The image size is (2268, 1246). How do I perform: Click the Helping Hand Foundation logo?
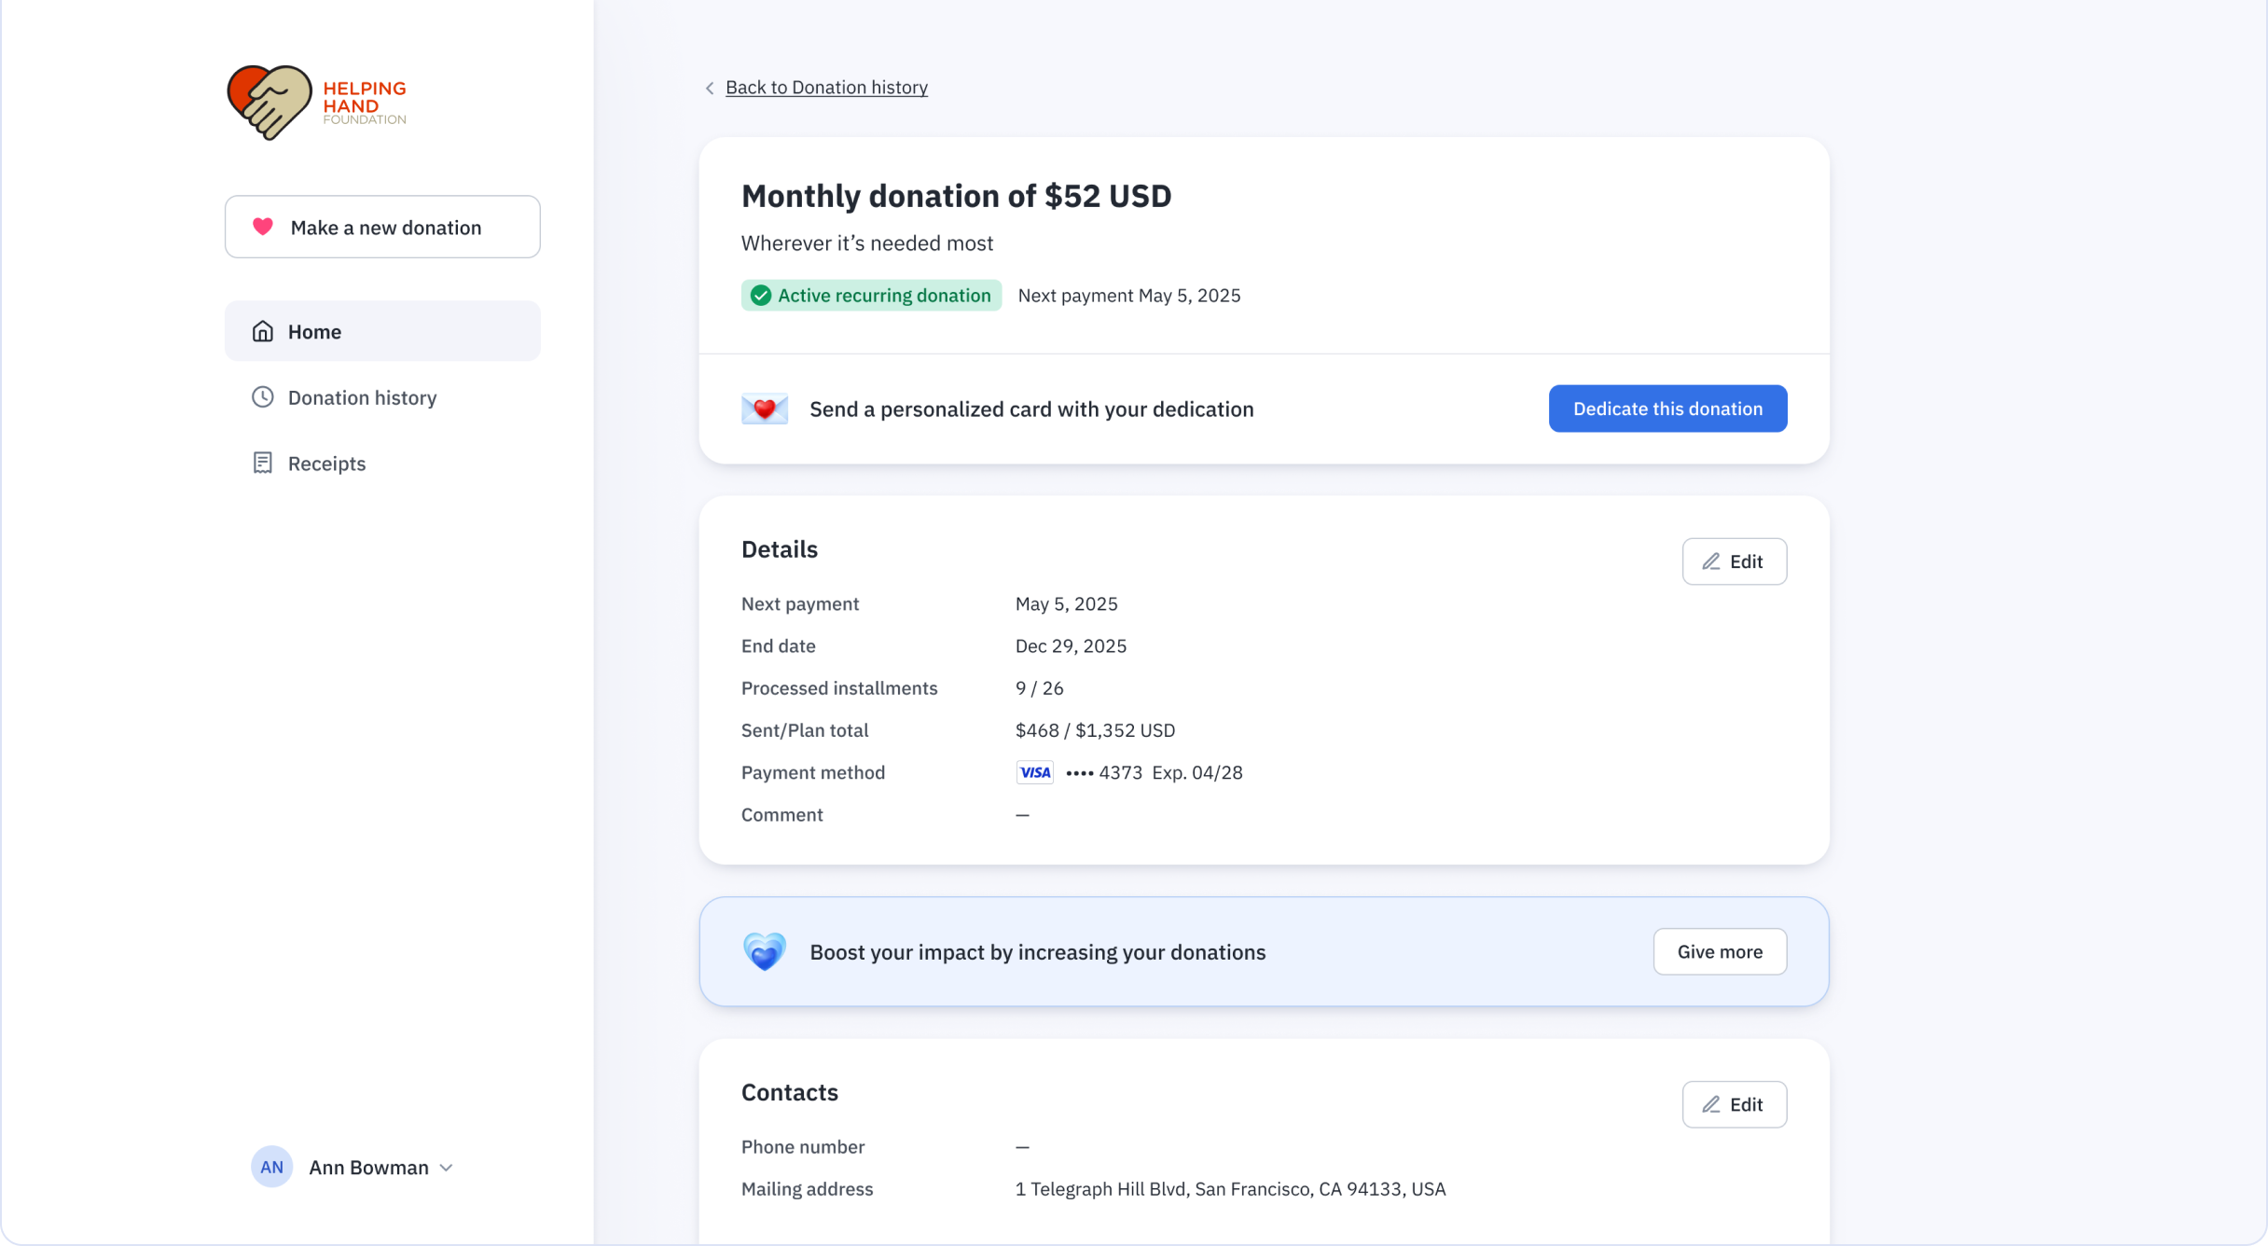click(x=316, y=103)
